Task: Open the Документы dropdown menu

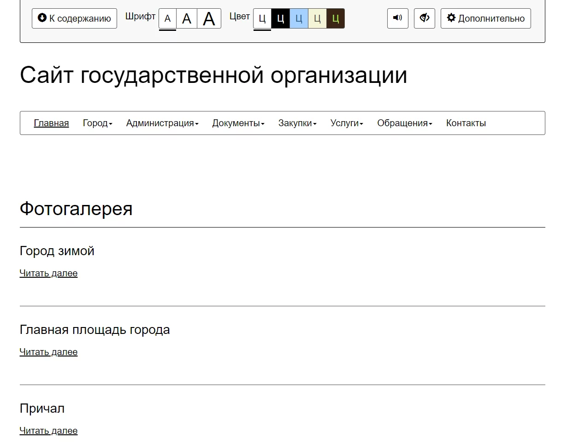Action: (x=238, y=123)
